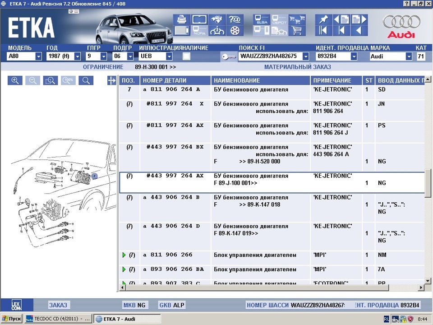Click the highlighted callout on the illustration
This screenshot has height=325, width=433.
[x=94, y=176]
